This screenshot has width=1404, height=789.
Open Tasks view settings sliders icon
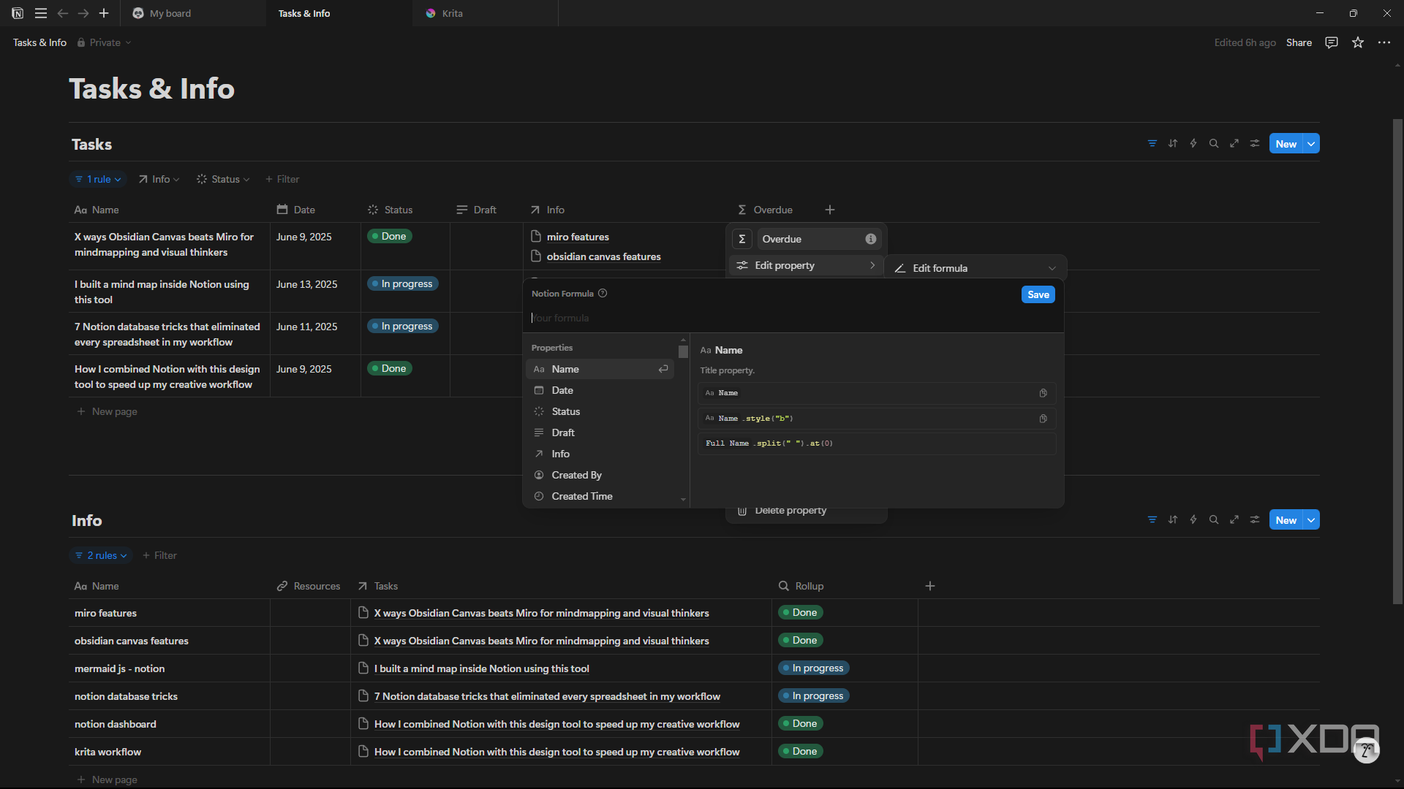tap(1255, 144)
